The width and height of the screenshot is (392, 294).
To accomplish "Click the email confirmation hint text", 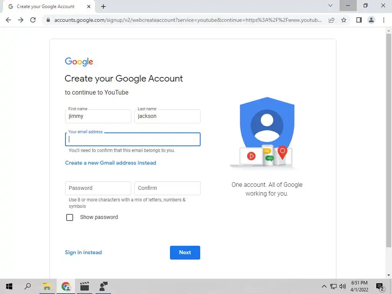I will tap(122, 150).
